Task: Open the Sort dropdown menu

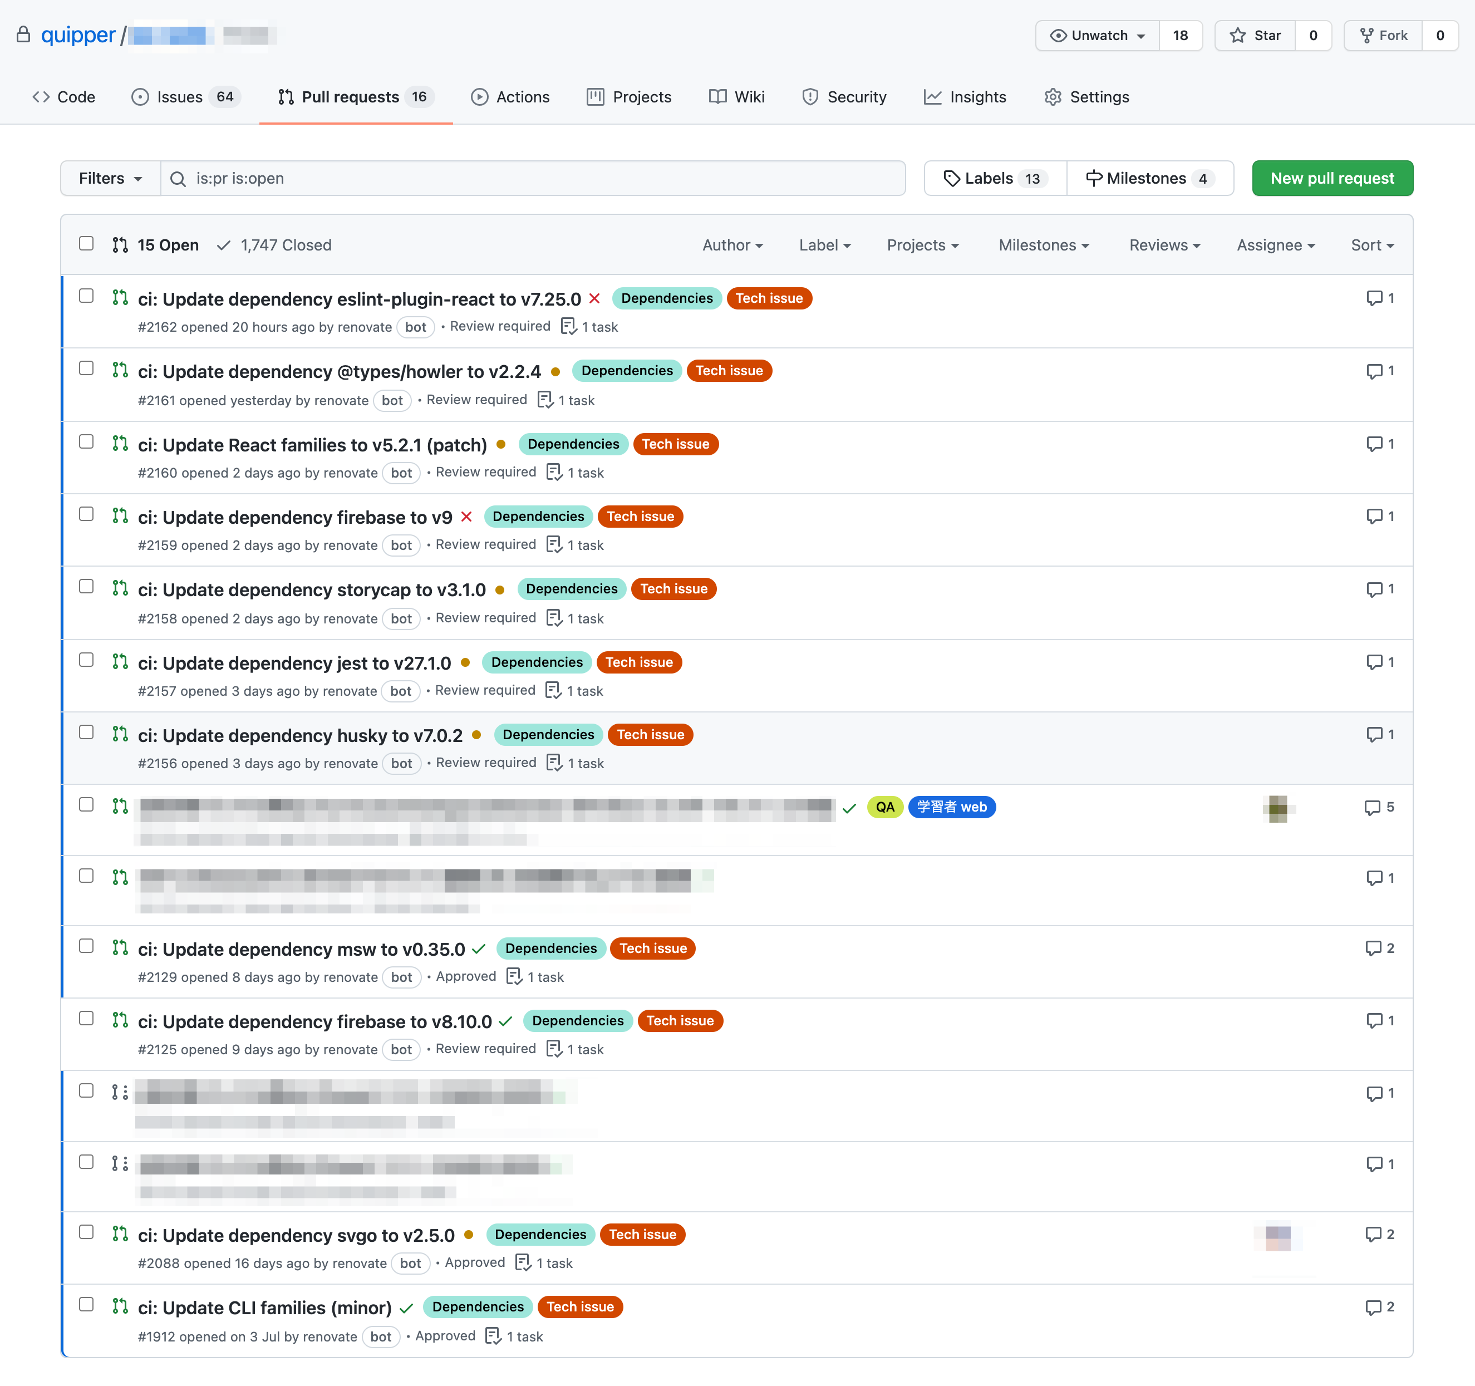Action: pos(1372,245)
